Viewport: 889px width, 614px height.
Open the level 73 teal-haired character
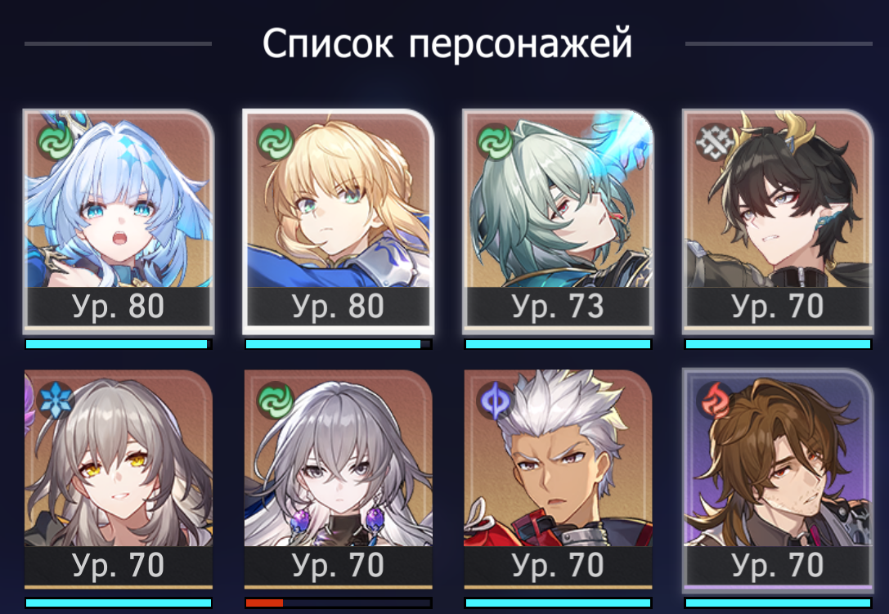(x=558, y=221)
